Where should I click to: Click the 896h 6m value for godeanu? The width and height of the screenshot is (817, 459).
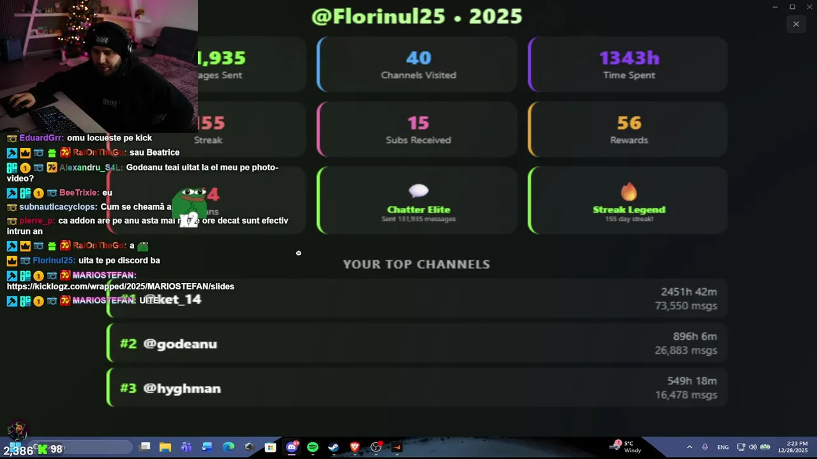point(694,337)
